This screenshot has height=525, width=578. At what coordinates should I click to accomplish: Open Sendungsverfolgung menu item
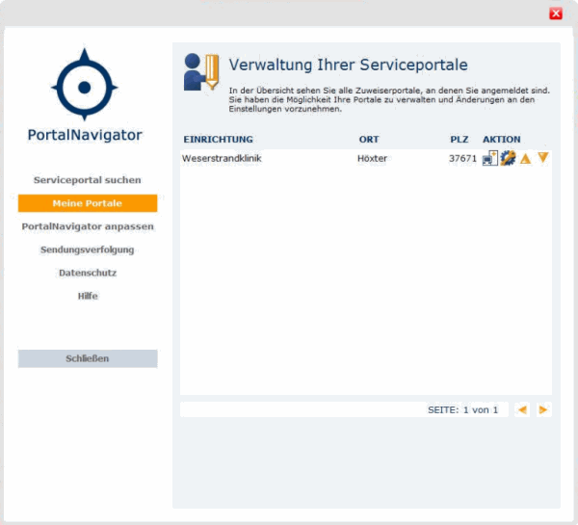coord(88,249)
